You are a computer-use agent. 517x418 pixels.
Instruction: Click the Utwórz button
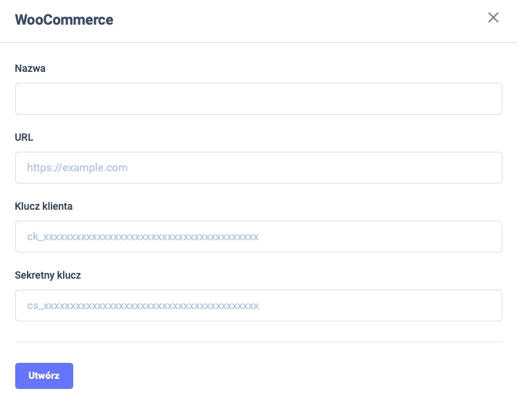[x=44, y=376]
